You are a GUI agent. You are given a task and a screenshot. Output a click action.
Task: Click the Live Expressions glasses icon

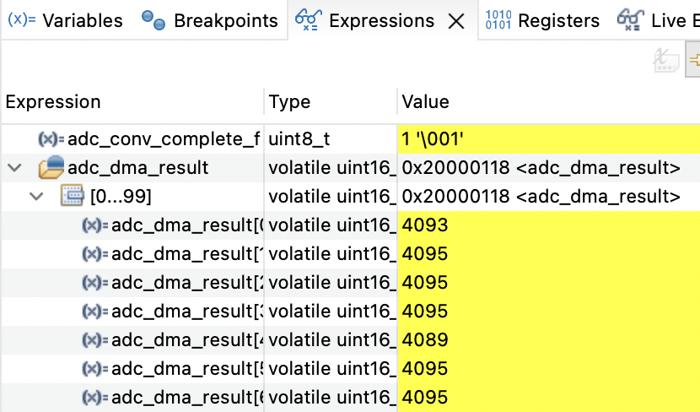click(629, 20)
